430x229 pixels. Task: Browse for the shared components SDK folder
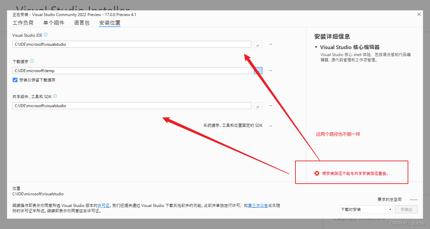pos(258,105)
